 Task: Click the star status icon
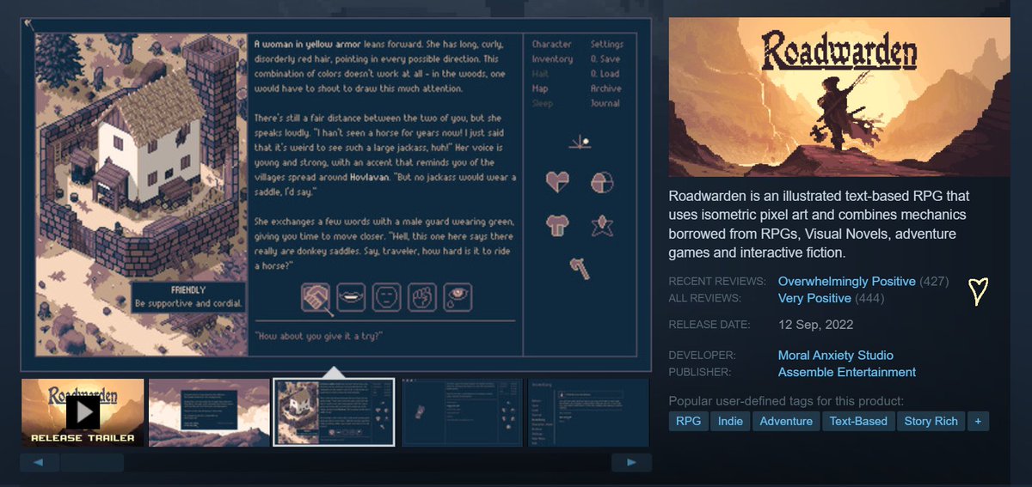601,226
